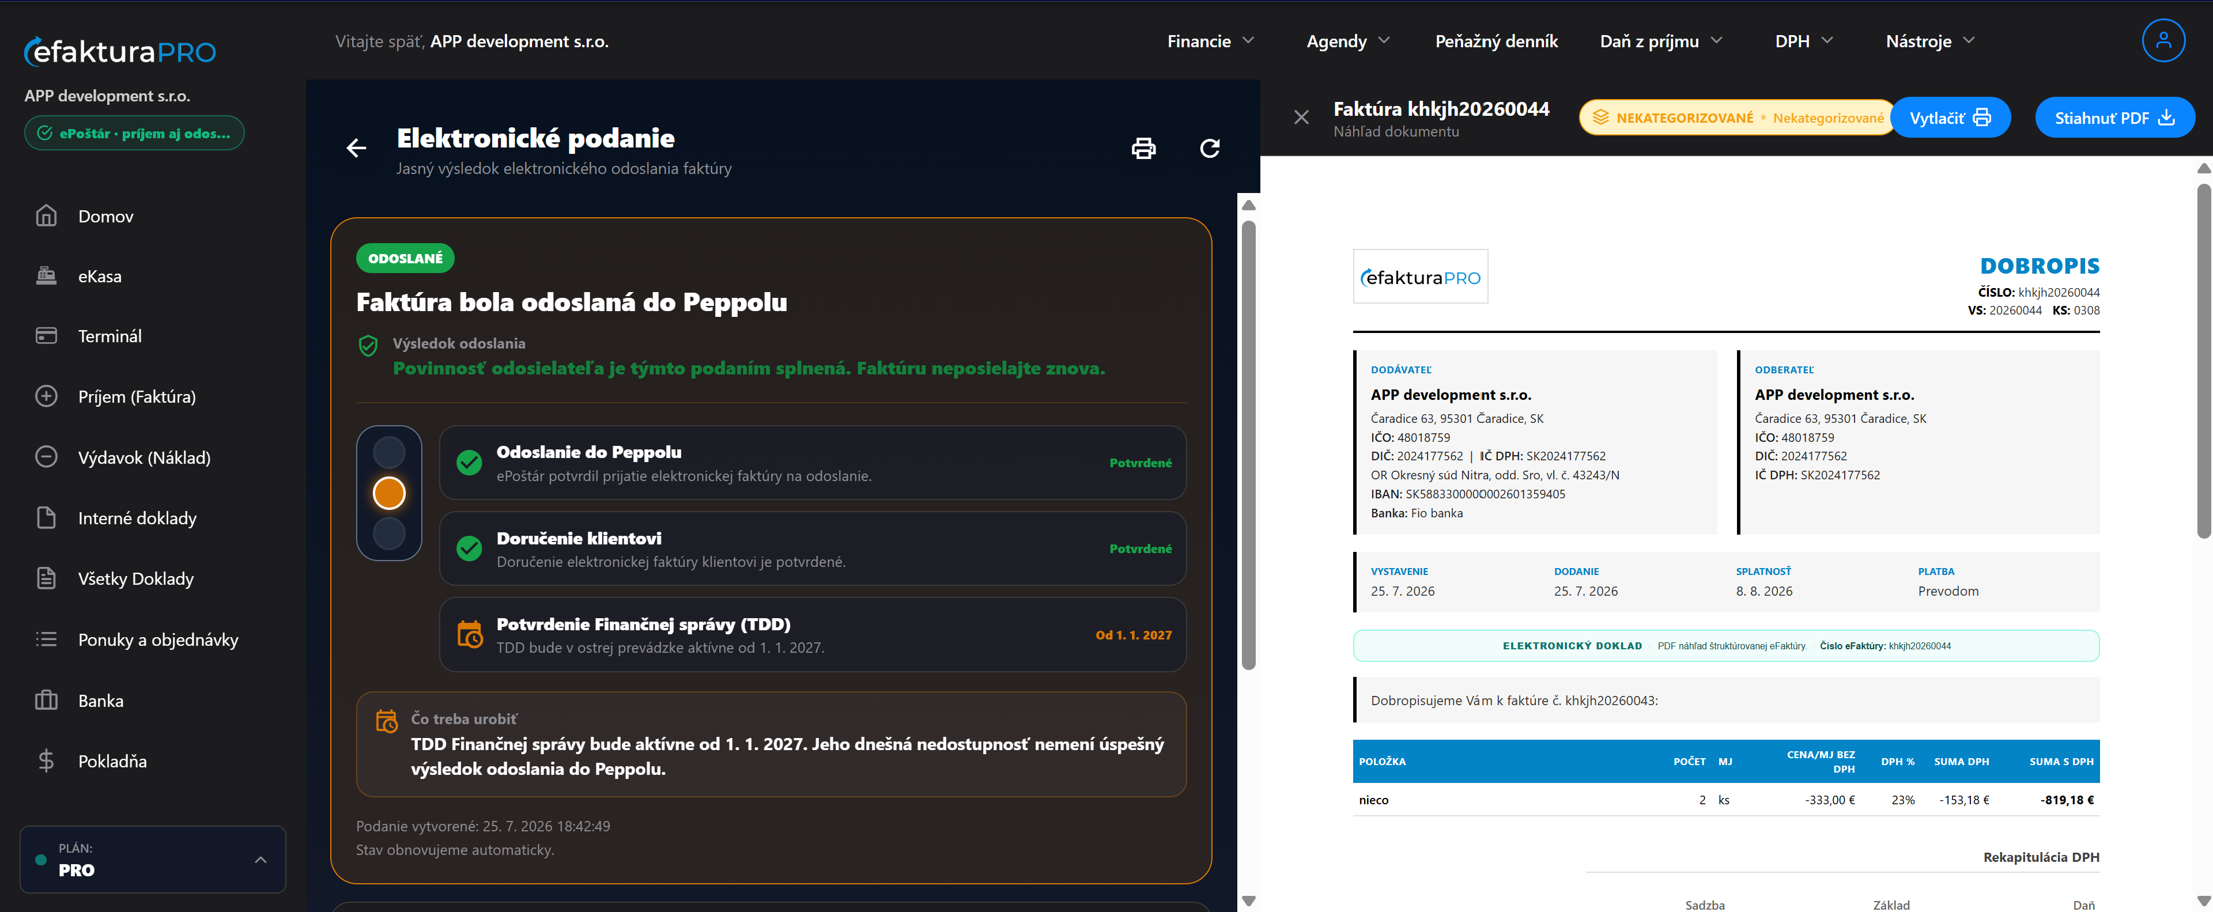This screenshot has width=2213, height=912.
Task: Go back with the arrow icon
Action: pos(357,149)
